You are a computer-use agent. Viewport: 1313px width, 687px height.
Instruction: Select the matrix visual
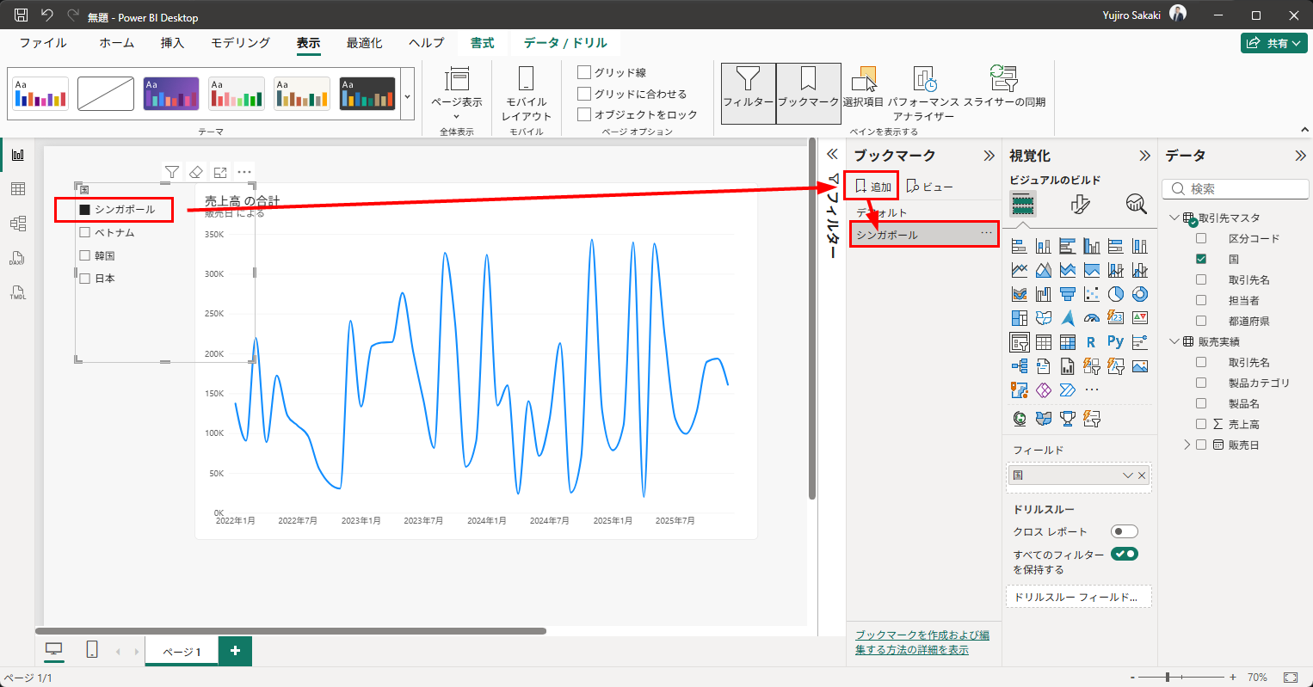tap(1068, 342)
